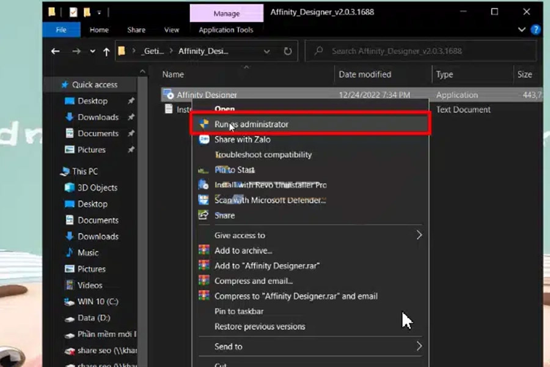Click the Back navigation arrow

(56, 51)
